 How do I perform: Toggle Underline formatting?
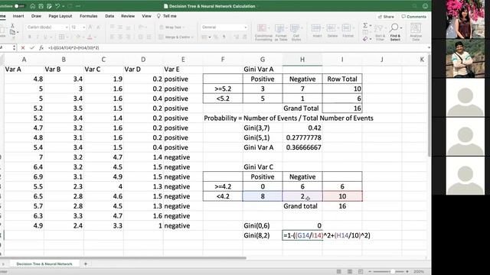[x=46, y=37]
